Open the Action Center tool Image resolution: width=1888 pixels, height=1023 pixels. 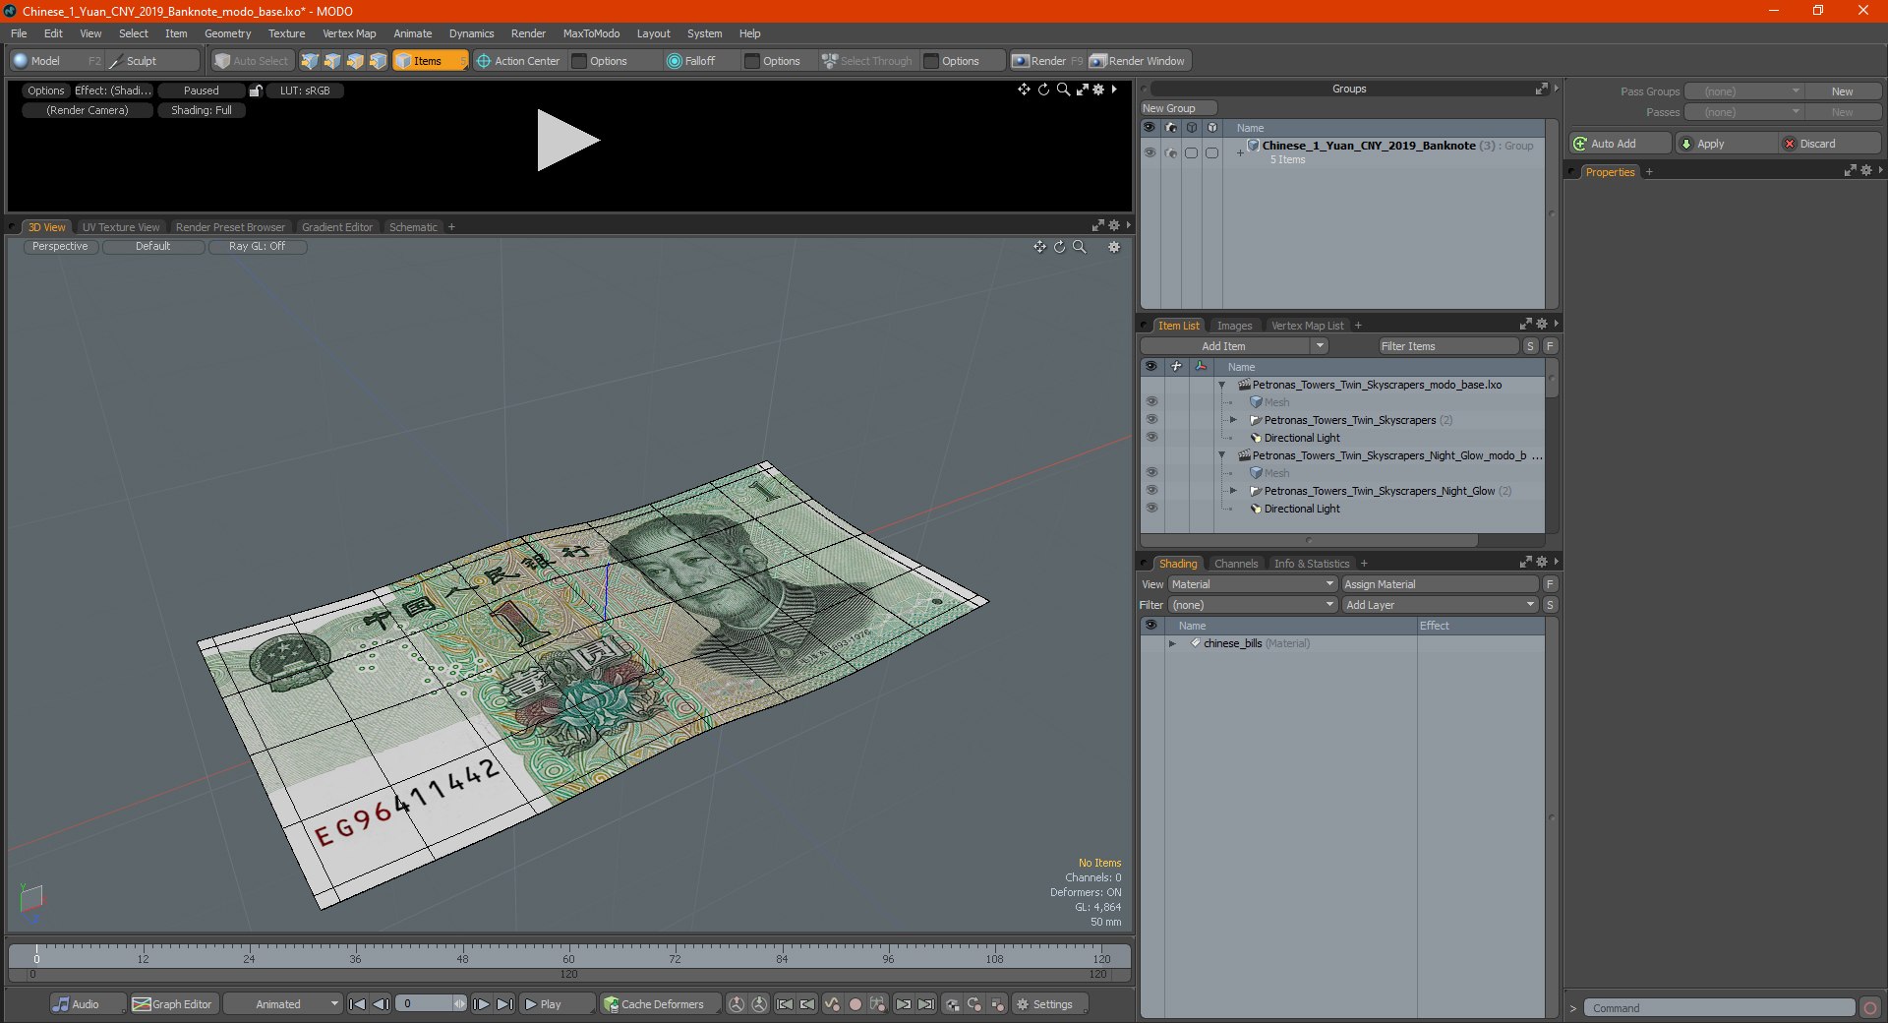[x=518, y=61]
